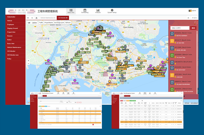
Task: Switch map to 地图 view
Action: [x=29, y=23]
